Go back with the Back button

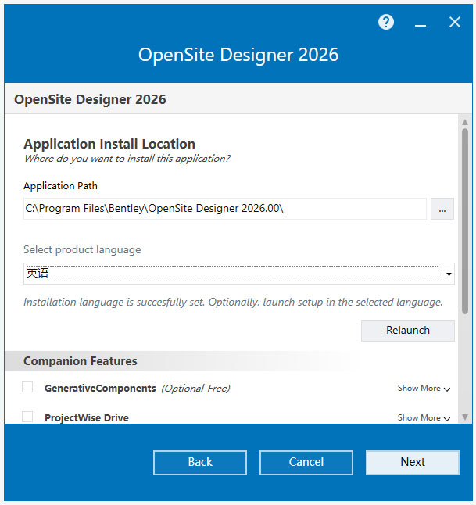tap(200, 462)
